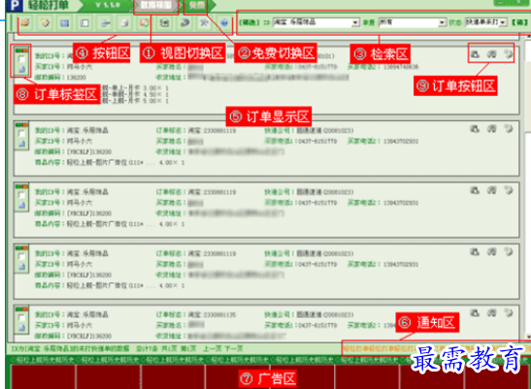Click the colored flag marker of order 2330881135
Viewport: 531px width, 389px height.
(21, 308)
